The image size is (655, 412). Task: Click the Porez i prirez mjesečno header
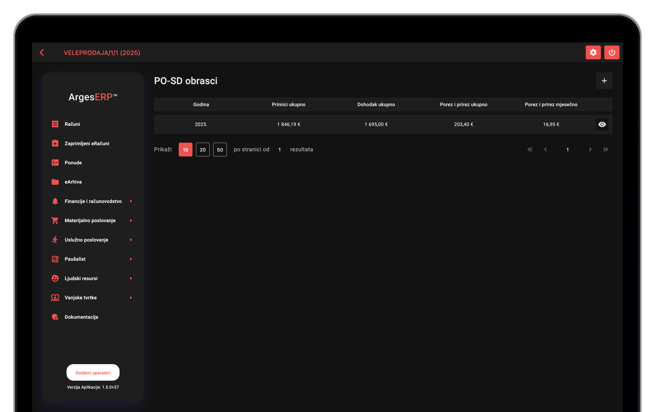tap(551, 104)
